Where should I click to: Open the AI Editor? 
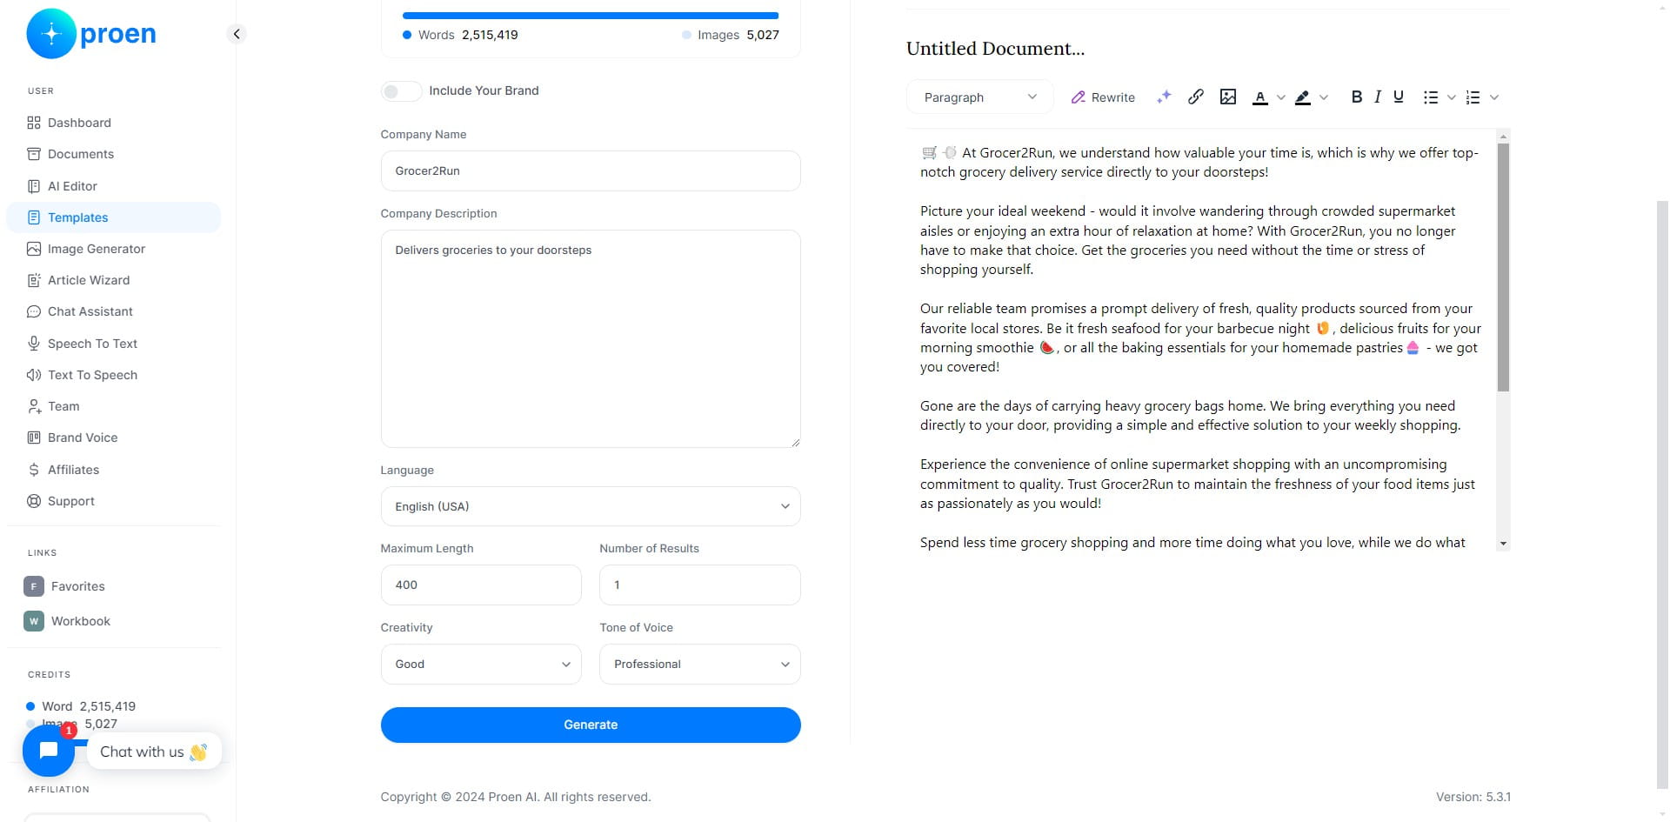[x=113, y=186]
